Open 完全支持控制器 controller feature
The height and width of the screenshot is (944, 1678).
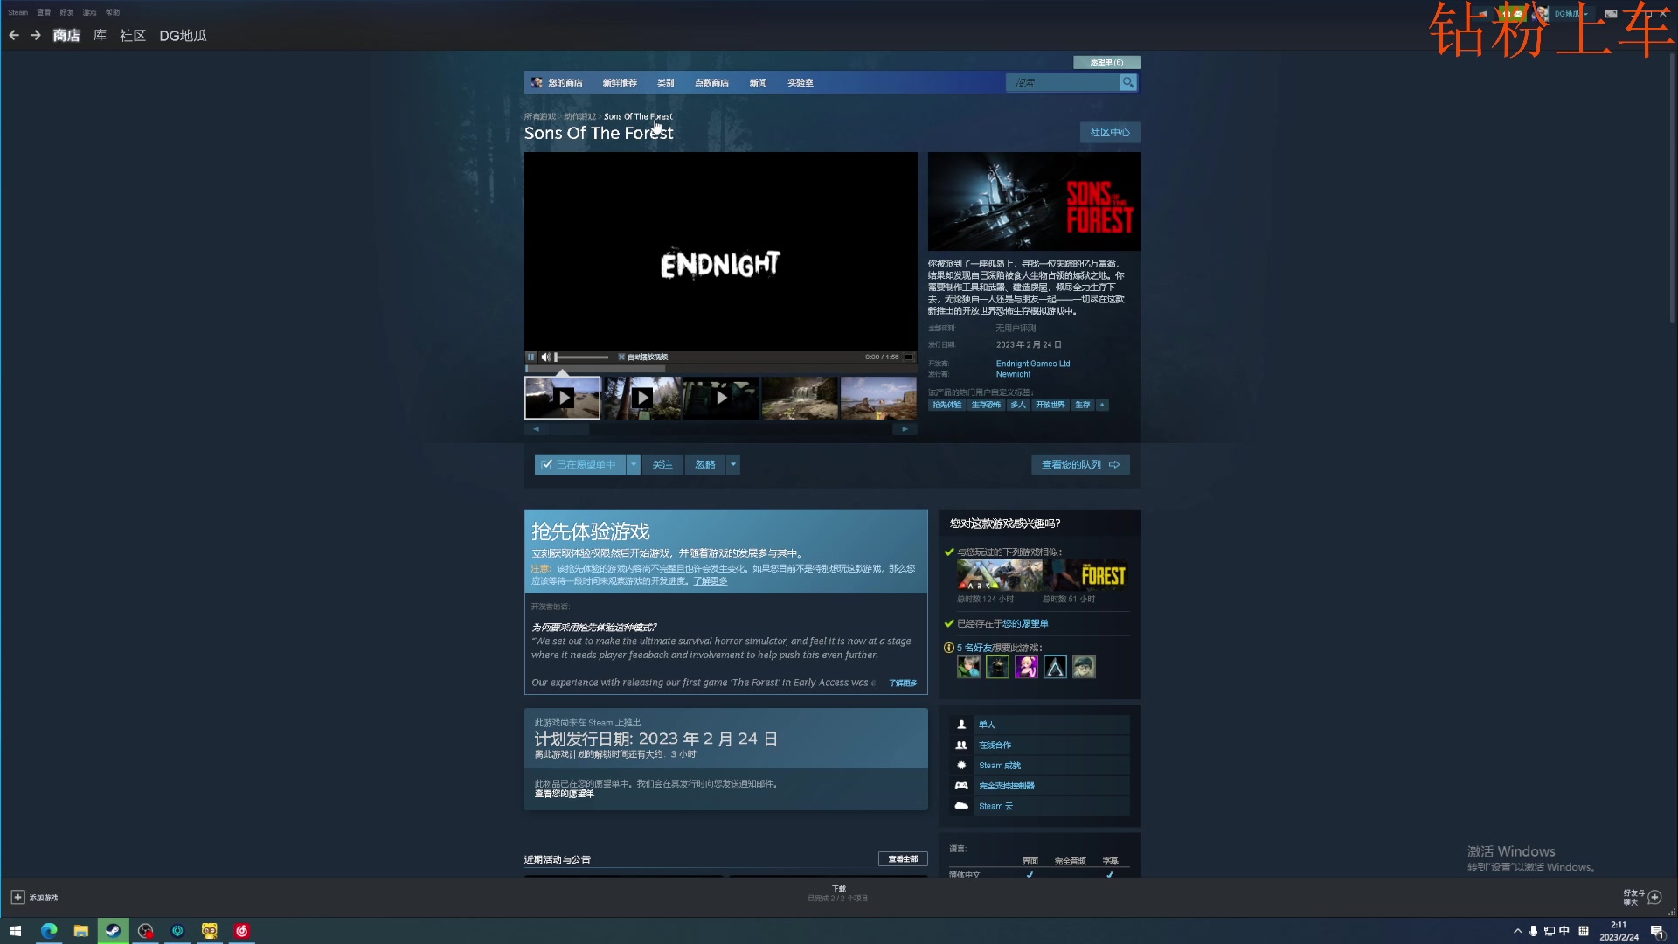1039,786
